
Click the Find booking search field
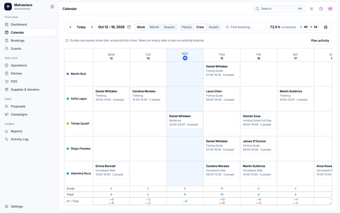[244, 27]
